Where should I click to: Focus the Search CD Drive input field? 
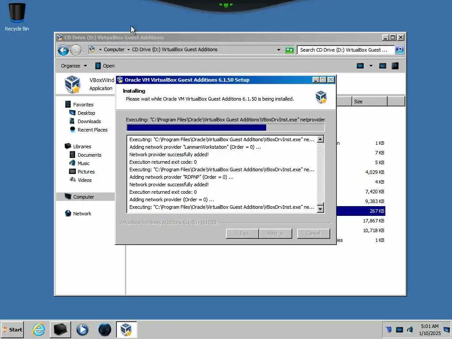pos(345,50)
